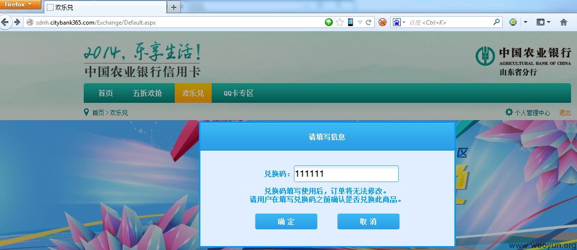The image size is (577, 250).
Task: Click 首页 breadcrumb link
Action: click(x=98, y=113)
